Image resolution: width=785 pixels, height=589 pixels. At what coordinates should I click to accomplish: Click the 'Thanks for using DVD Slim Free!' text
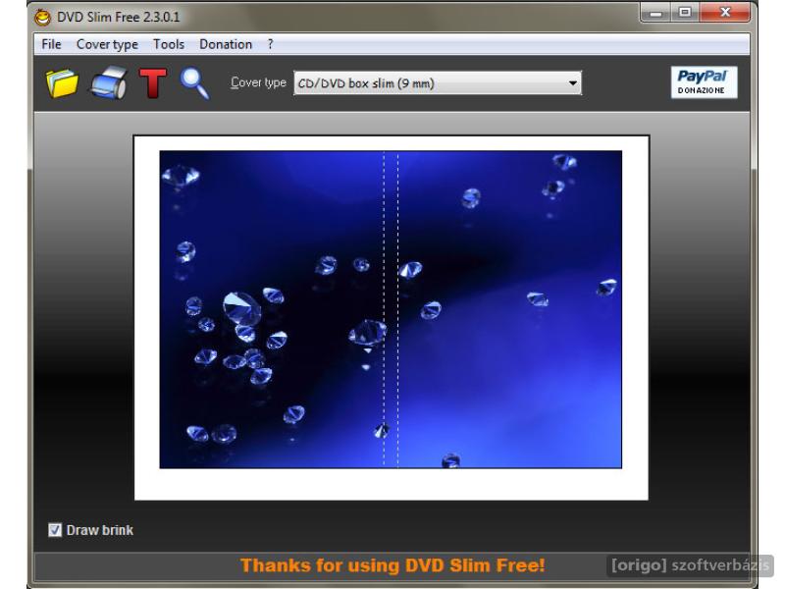392,565
